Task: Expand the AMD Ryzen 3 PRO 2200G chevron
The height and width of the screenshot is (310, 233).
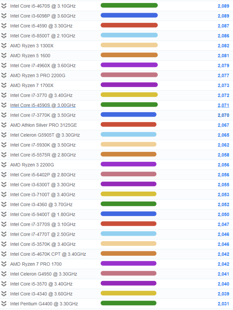Action: [x=4, y=75]
